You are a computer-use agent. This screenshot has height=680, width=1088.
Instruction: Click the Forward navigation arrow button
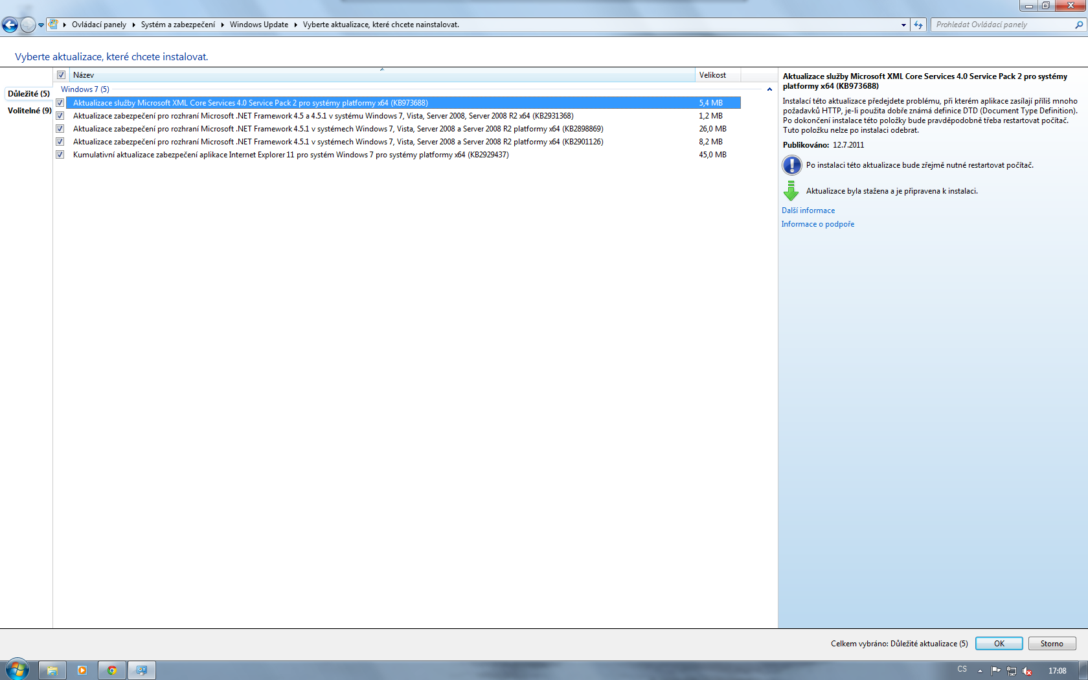pos(28,25)
